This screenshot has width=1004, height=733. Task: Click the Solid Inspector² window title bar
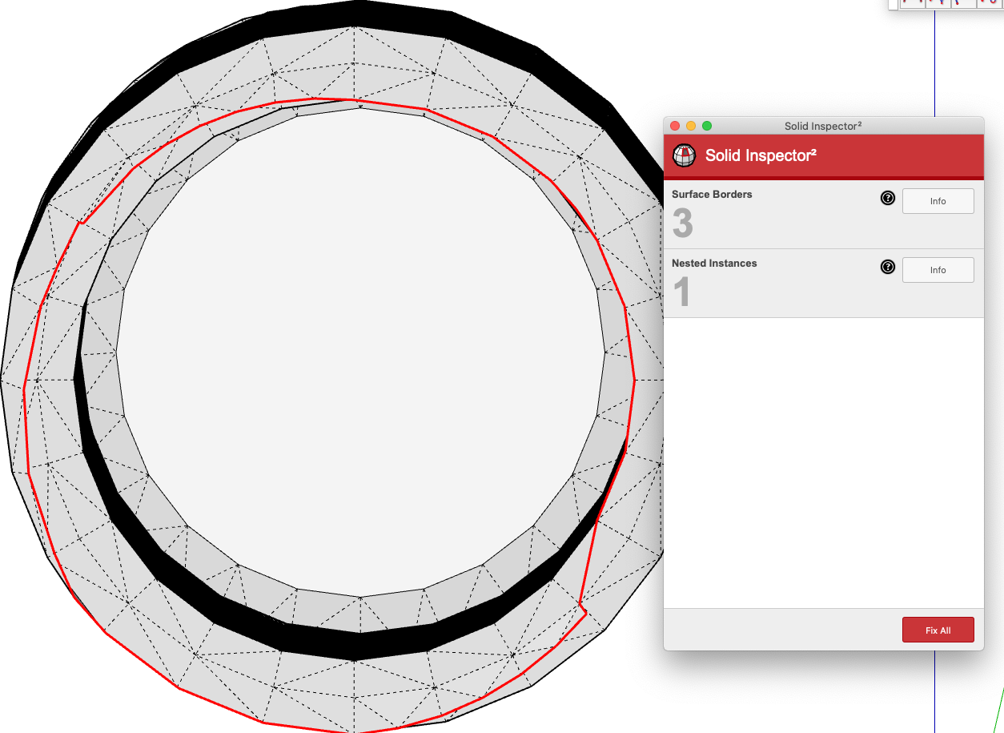822,126
